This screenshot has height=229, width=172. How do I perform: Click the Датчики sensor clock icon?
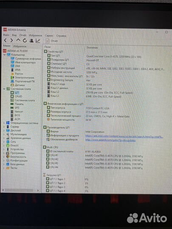[x=13, y=85]
